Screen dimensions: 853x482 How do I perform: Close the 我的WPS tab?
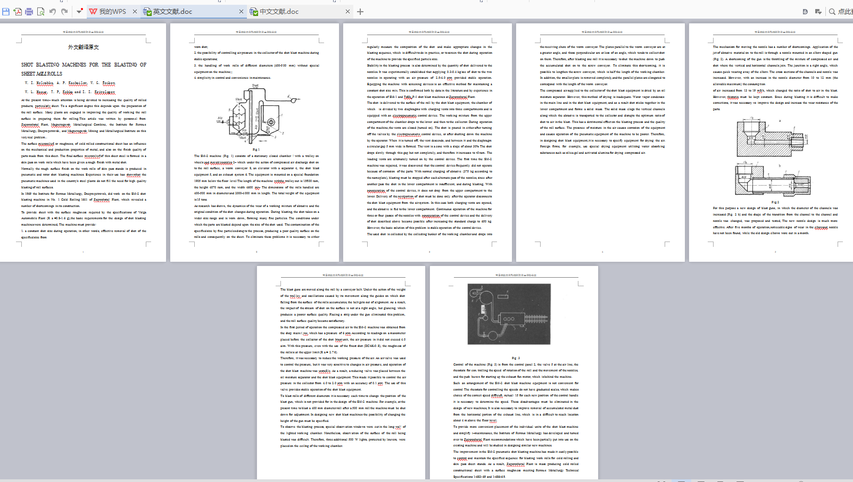click(135, 11)
